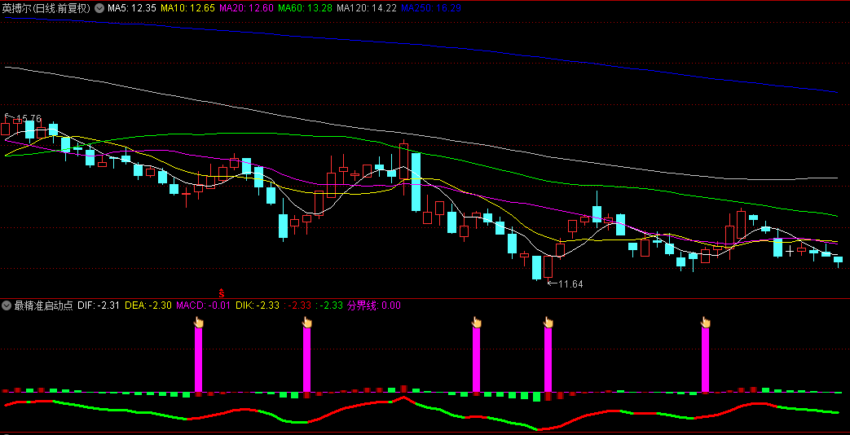This screenshot has height=435, width=850.
Task: Click the red S marker below candles
Action: point(221,293)
